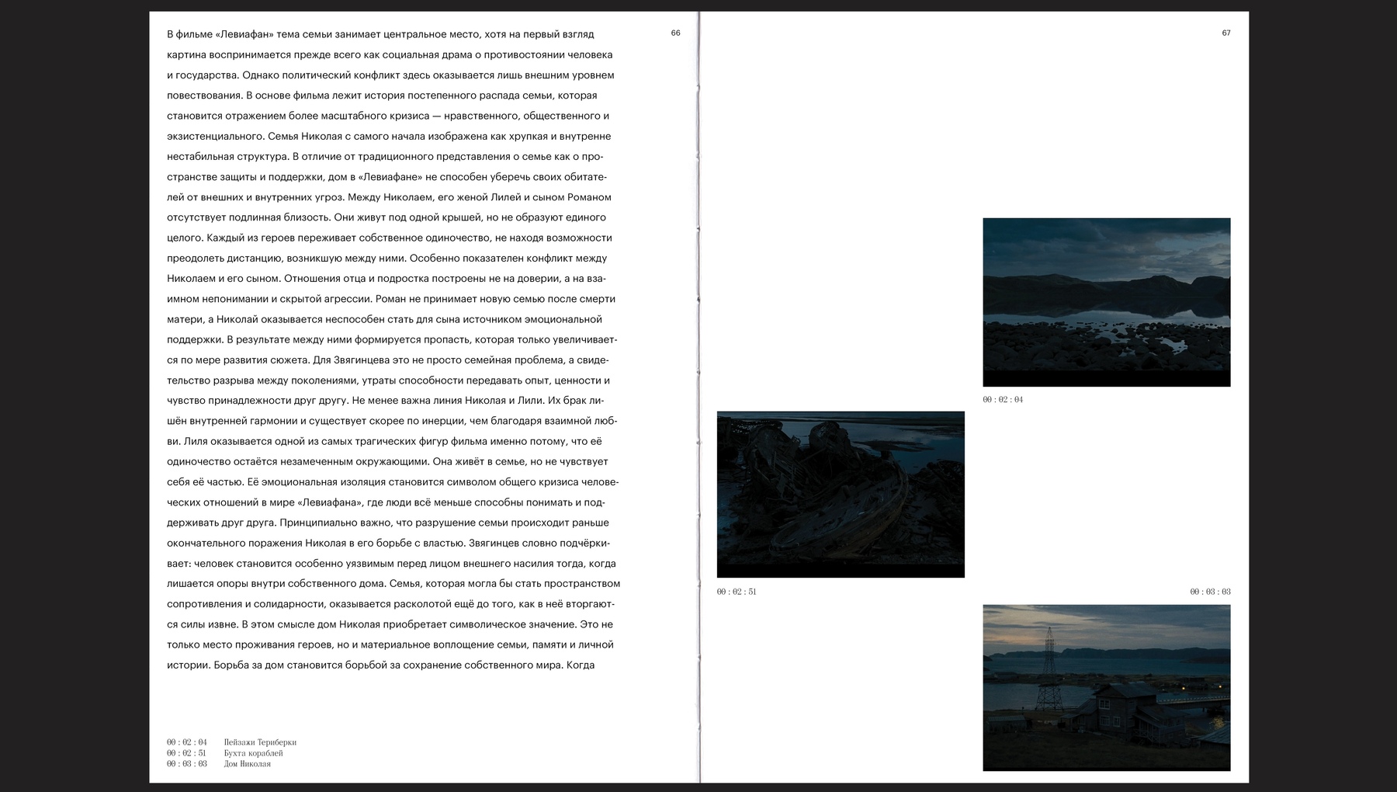Open the house with lattice tower still
The height and width of the screenshot is (792, 1397).
tap(1106, 688)
